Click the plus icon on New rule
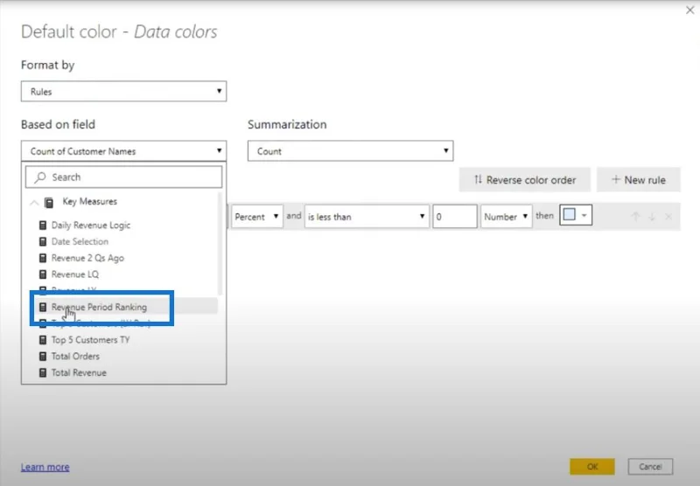 [x=616, y=179]
